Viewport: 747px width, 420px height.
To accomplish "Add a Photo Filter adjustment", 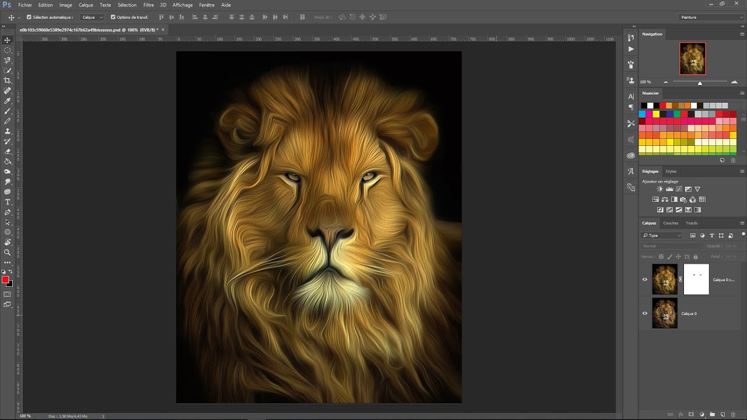I will 683,199.
